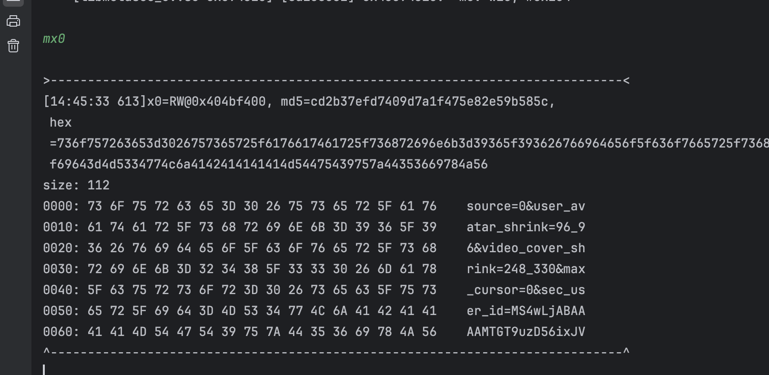Click the hex string line starting with f69643d4
Image resolution: width=769 pixels, height=375 pixels.
coord(269,164)
